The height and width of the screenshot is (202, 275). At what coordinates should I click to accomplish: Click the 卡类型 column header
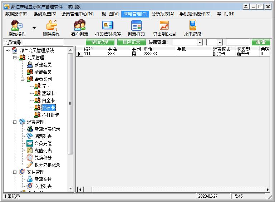[247, 49]
